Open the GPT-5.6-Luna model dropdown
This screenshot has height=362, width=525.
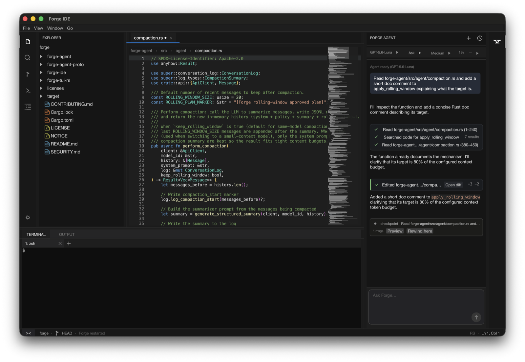click(384, 52)
